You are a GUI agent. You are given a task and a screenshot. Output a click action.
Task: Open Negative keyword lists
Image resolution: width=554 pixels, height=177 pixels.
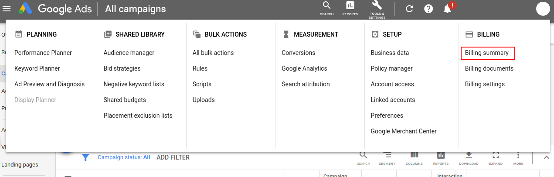pos(134,84)
